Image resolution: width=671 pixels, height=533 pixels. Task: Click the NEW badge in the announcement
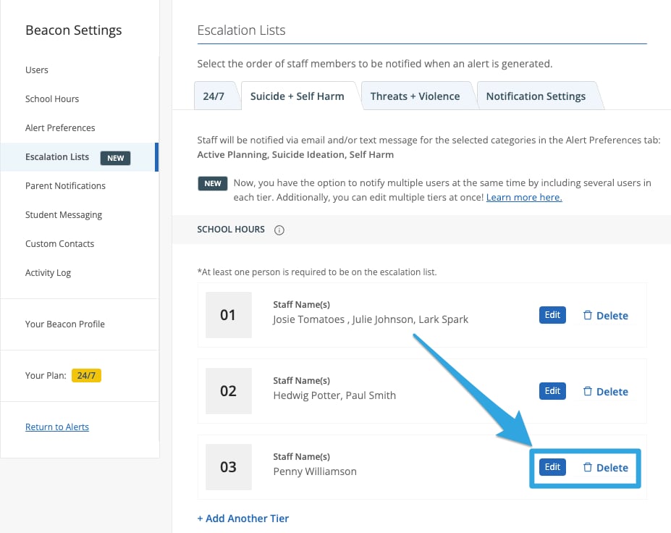pyautogui.click(x=213, y=184)
